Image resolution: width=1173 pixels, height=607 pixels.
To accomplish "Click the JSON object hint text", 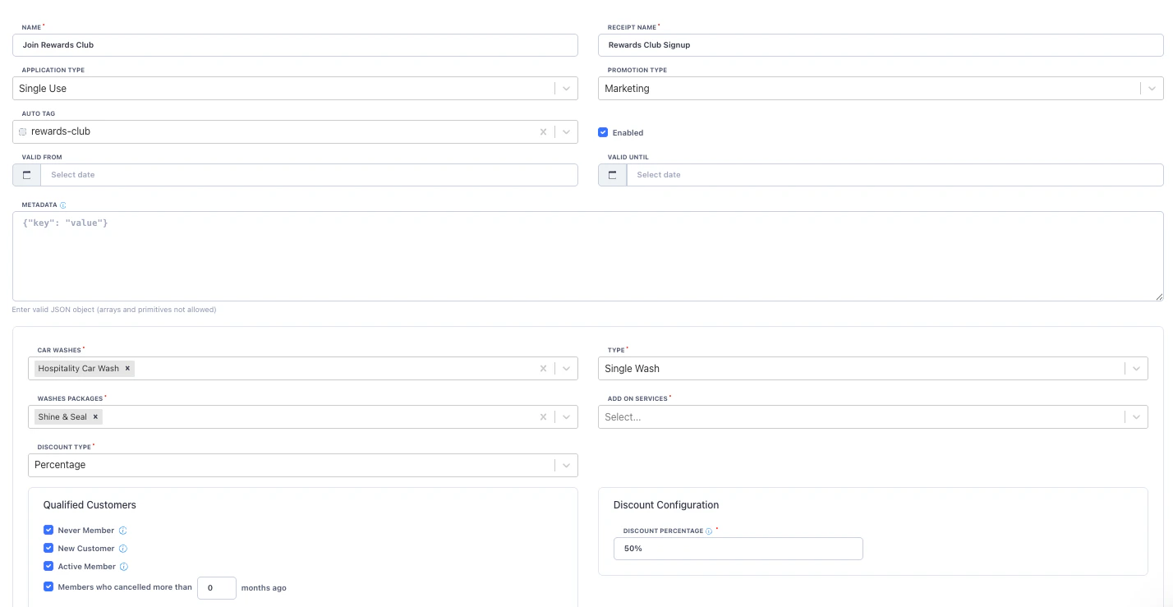I will [x=114, y=310].
